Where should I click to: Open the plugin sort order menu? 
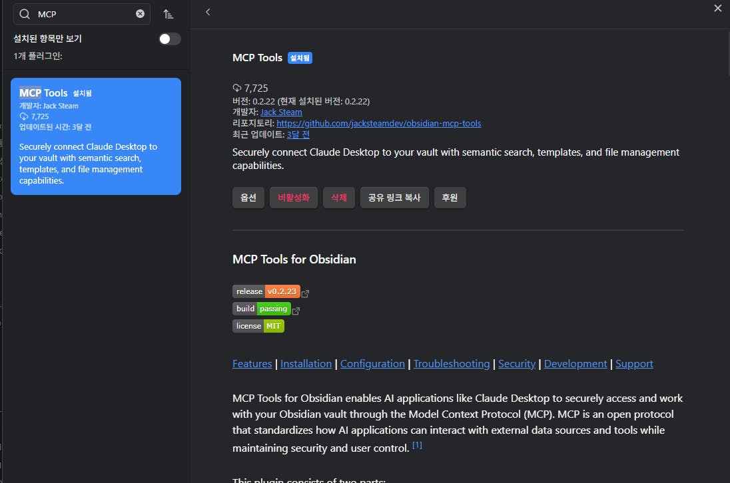(x=169, y=15)
